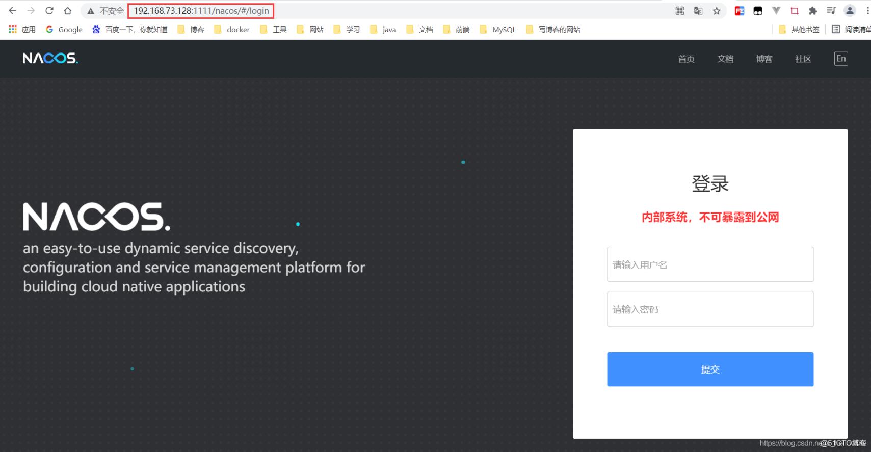Image resolution: width=871 pixels, height=452 pixels.
Task: Open the 其他书签 bookmarks folder
Action: pyautogui.click(x=799, y=30)
